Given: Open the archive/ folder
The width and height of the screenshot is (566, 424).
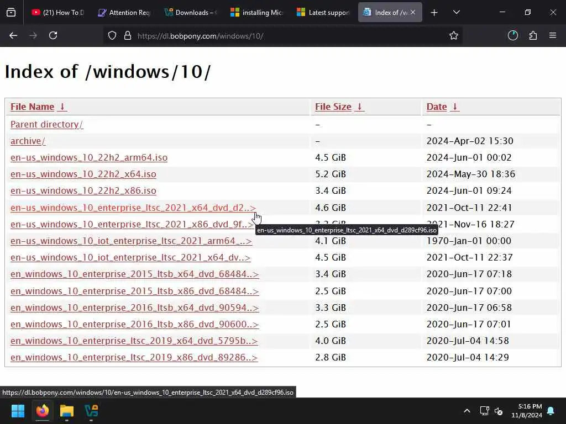Looking at the screenshot, I should 28,141.
